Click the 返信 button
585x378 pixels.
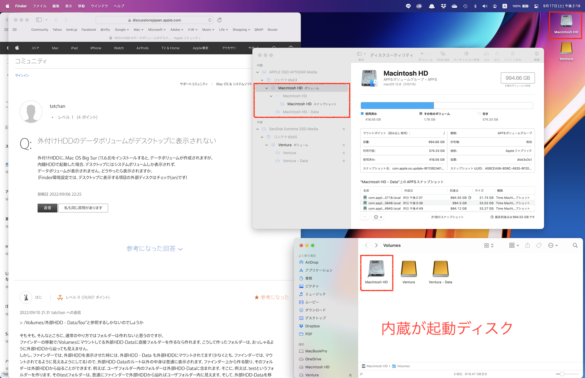47,208
